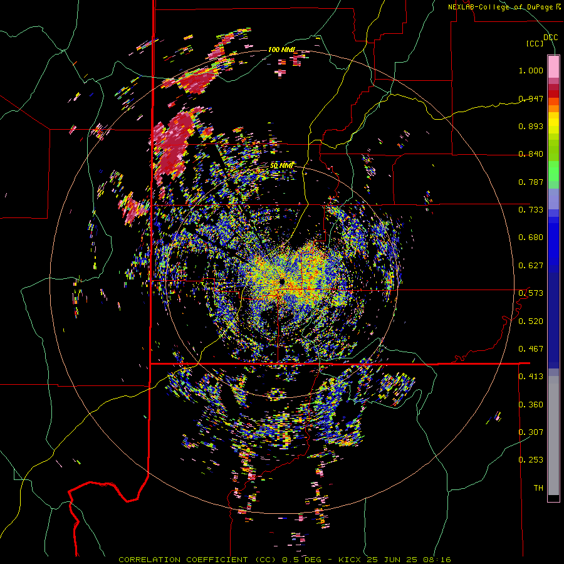Screen dimensions: 564x564
Task: Click the 0.680 scale value
Action: (531, 238)
